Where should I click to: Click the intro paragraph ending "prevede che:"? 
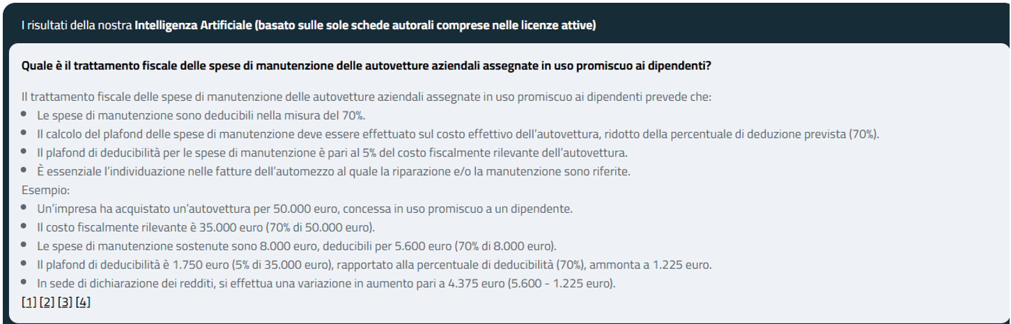pos(366,97)
